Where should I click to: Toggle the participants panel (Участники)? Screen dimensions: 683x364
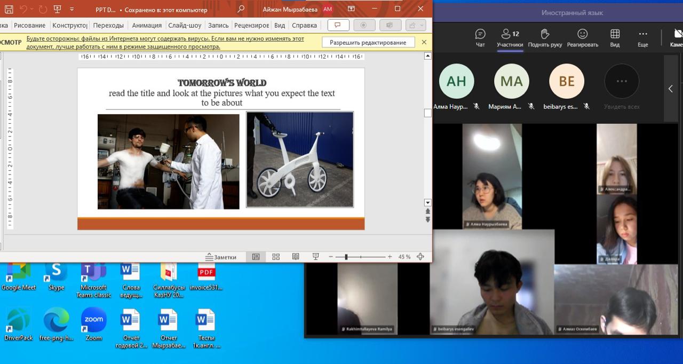(x=510, y=38)
